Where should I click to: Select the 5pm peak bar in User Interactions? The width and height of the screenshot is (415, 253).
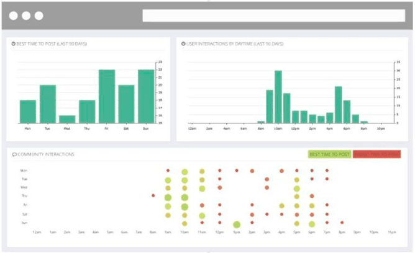(x=338, y=105)
